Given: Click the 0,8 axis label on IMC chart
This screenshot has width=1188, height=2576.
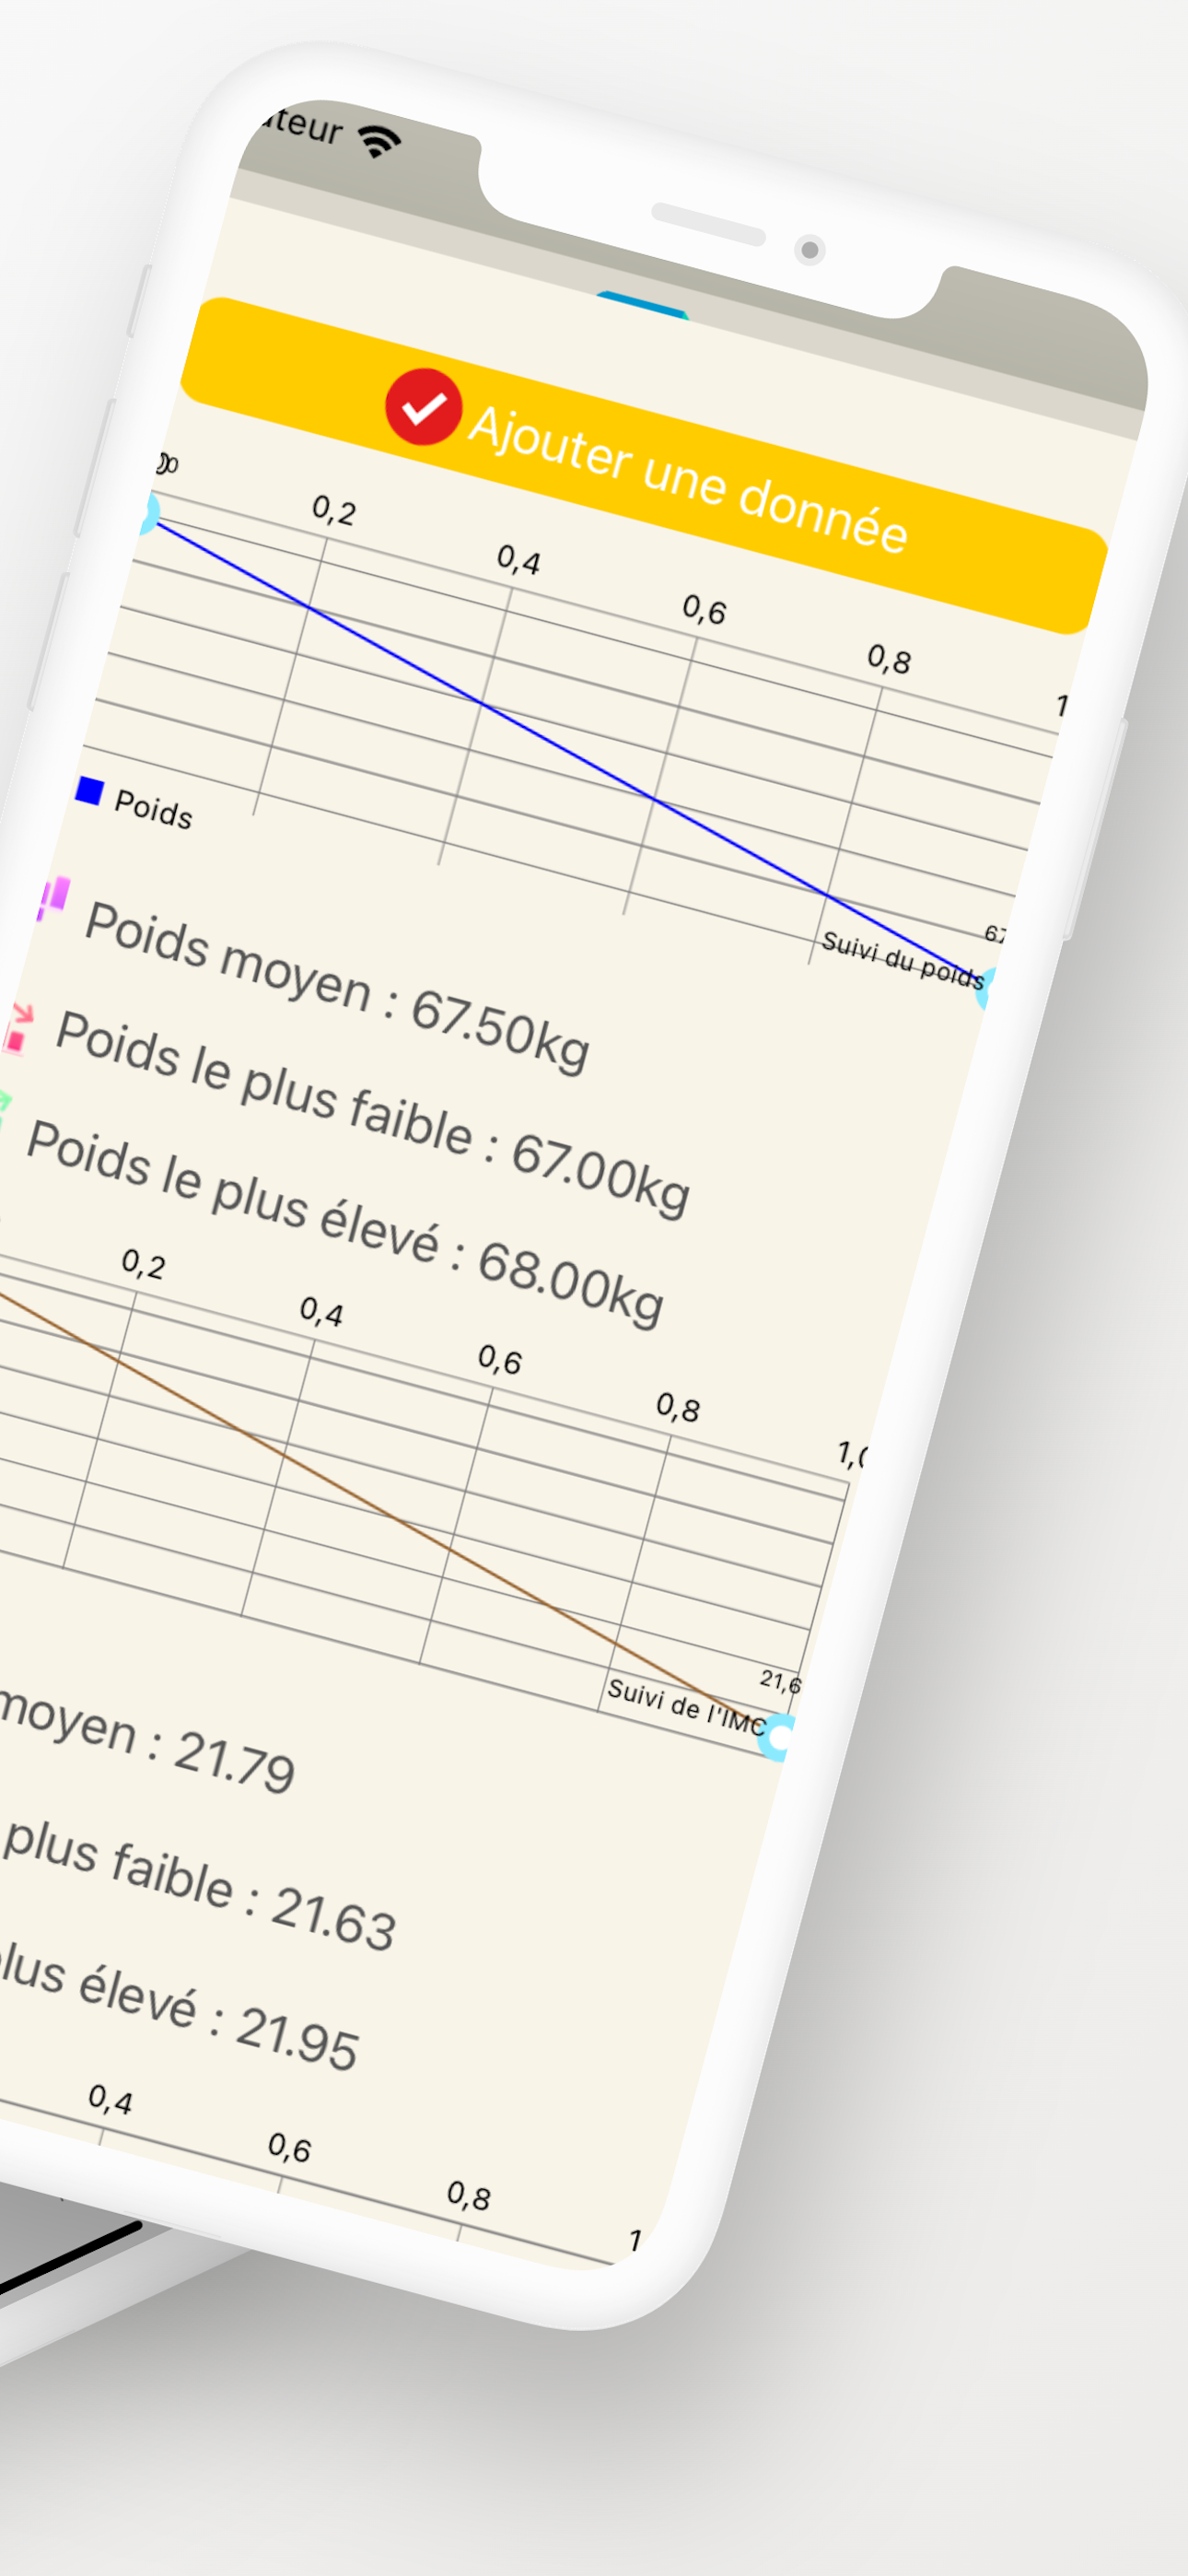Looking at the screenshot, I should tap(678, 1409).
